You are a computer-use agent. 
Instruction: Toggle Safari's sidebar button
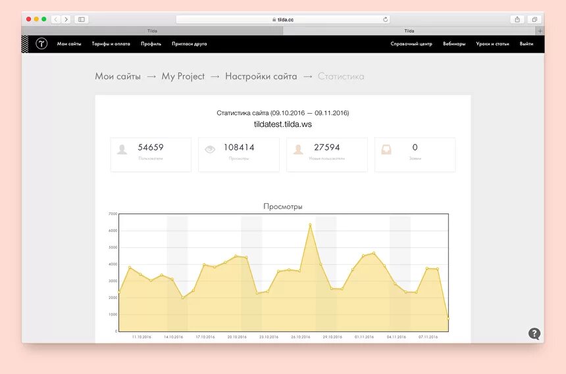click(82, 20)
